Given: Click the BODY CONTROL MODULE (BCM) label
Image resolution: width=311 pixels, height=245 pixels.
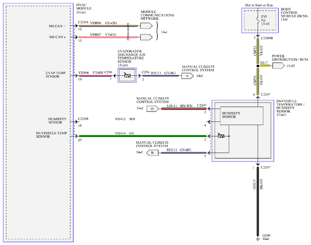Looking at the screenshot, I should (x=294, y=13).
